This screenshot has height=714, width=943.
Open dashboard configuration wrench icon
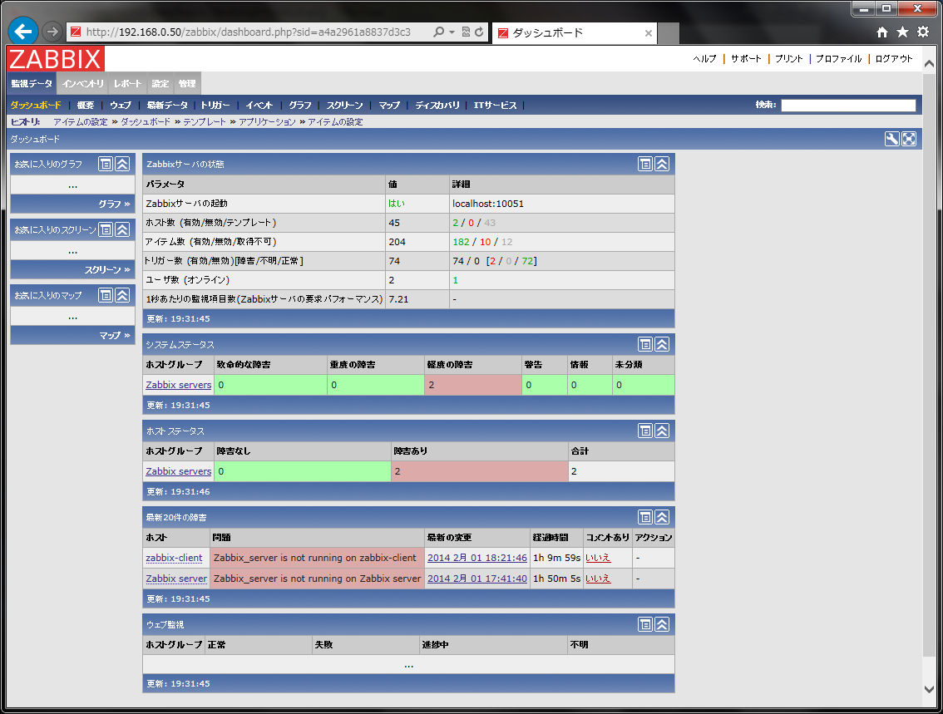[892, 140]
